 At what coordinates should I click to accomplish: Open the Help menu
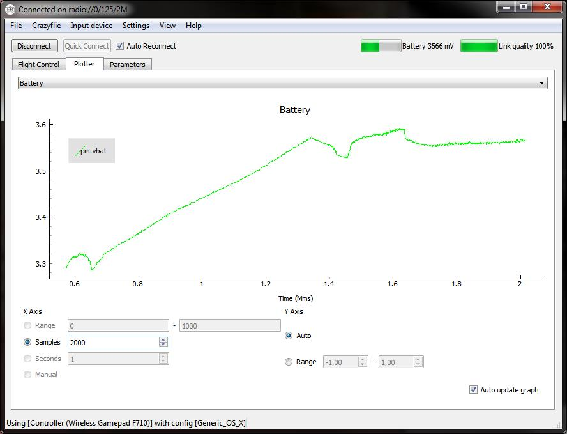(193, 26)
